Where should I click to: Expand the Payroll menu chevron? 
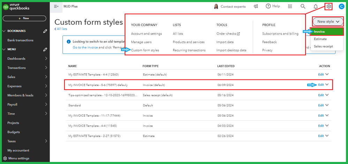click(x=46, y=104)
